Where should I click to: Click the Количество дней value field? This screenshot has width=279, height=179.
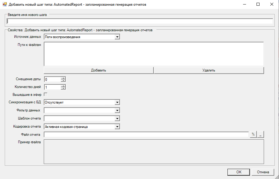[x=52, y=87]
